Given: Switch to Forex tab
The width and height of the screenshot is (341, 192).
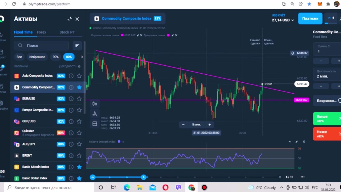Looking at the screenshot, I should [x=41, y=32].
